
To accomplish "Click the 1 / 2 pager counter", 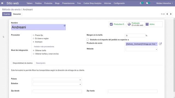I will [163, 14].
